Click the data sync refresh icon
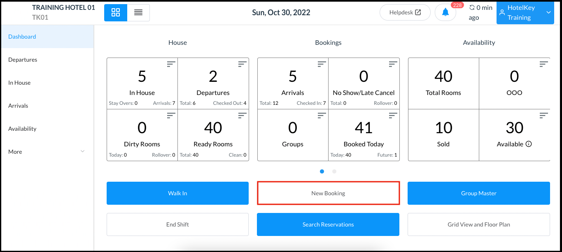Image resolution: width=562 pixels, height=252 pixels. click(x=471, y=7)
